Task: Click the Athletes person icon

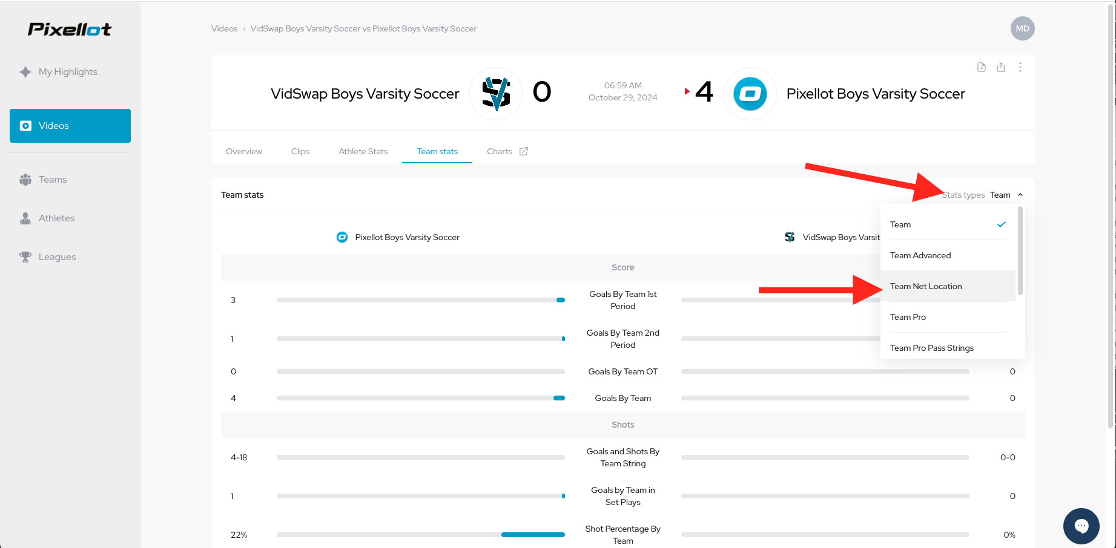Action: coord(25,218)
